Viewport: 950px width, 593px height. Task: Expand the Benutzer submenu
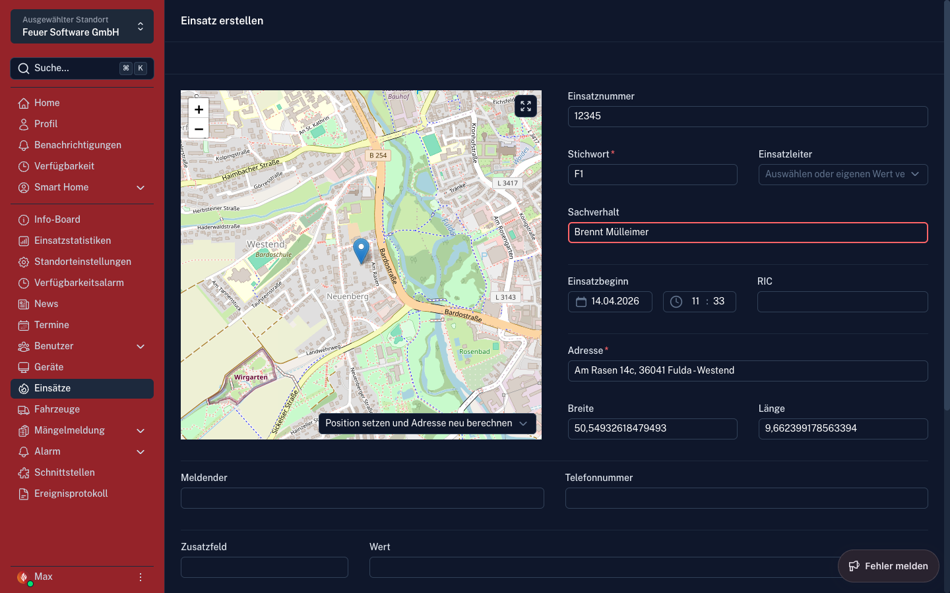coord(141,347)
